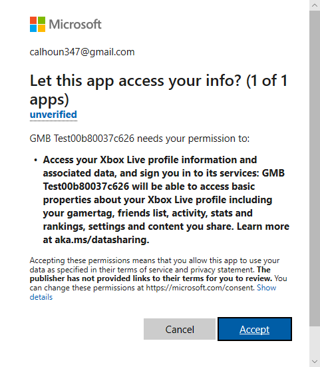Click the Accept button
320x367 pixels.
(255, 329)
